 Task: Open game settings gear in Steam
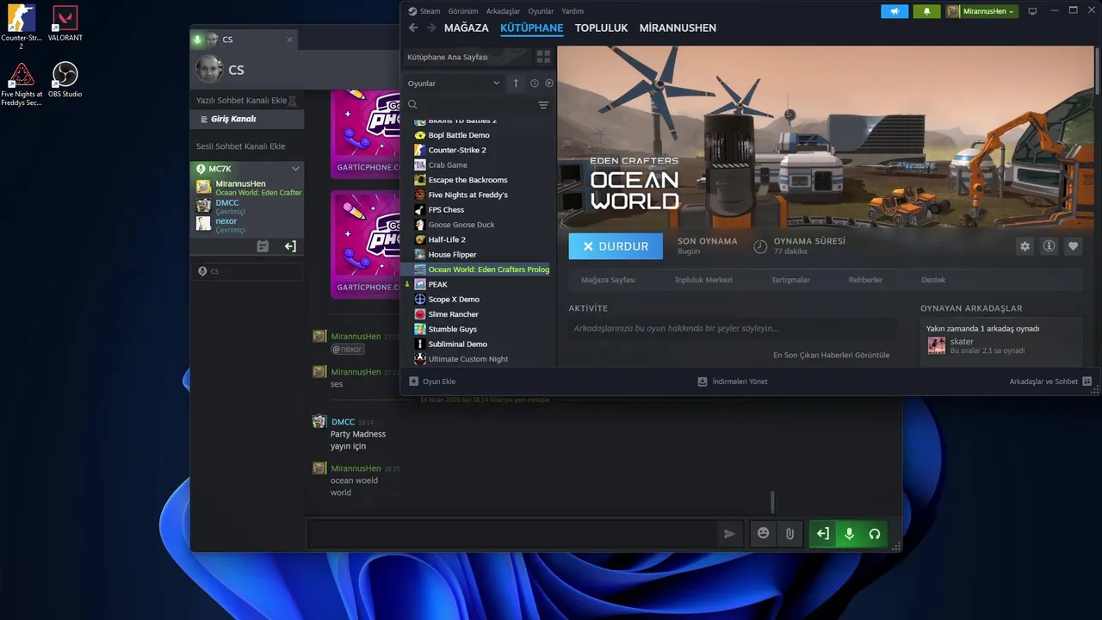[1025, 246]
